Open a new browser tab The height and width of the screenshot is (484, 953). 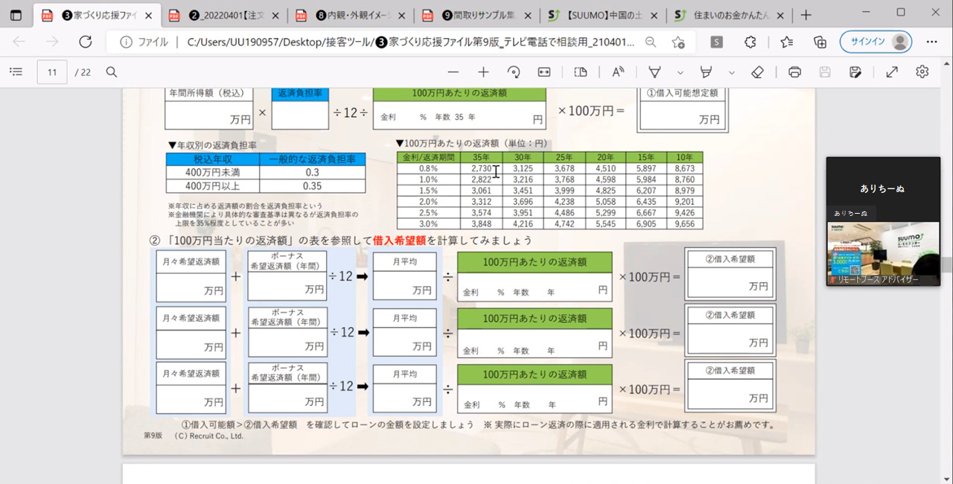click(x=806, y=15)
